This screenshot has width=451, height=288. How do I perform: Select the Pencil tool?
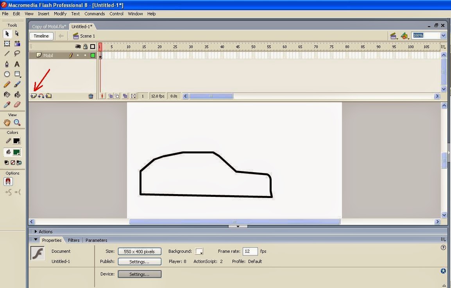click(x=7, y=84)
